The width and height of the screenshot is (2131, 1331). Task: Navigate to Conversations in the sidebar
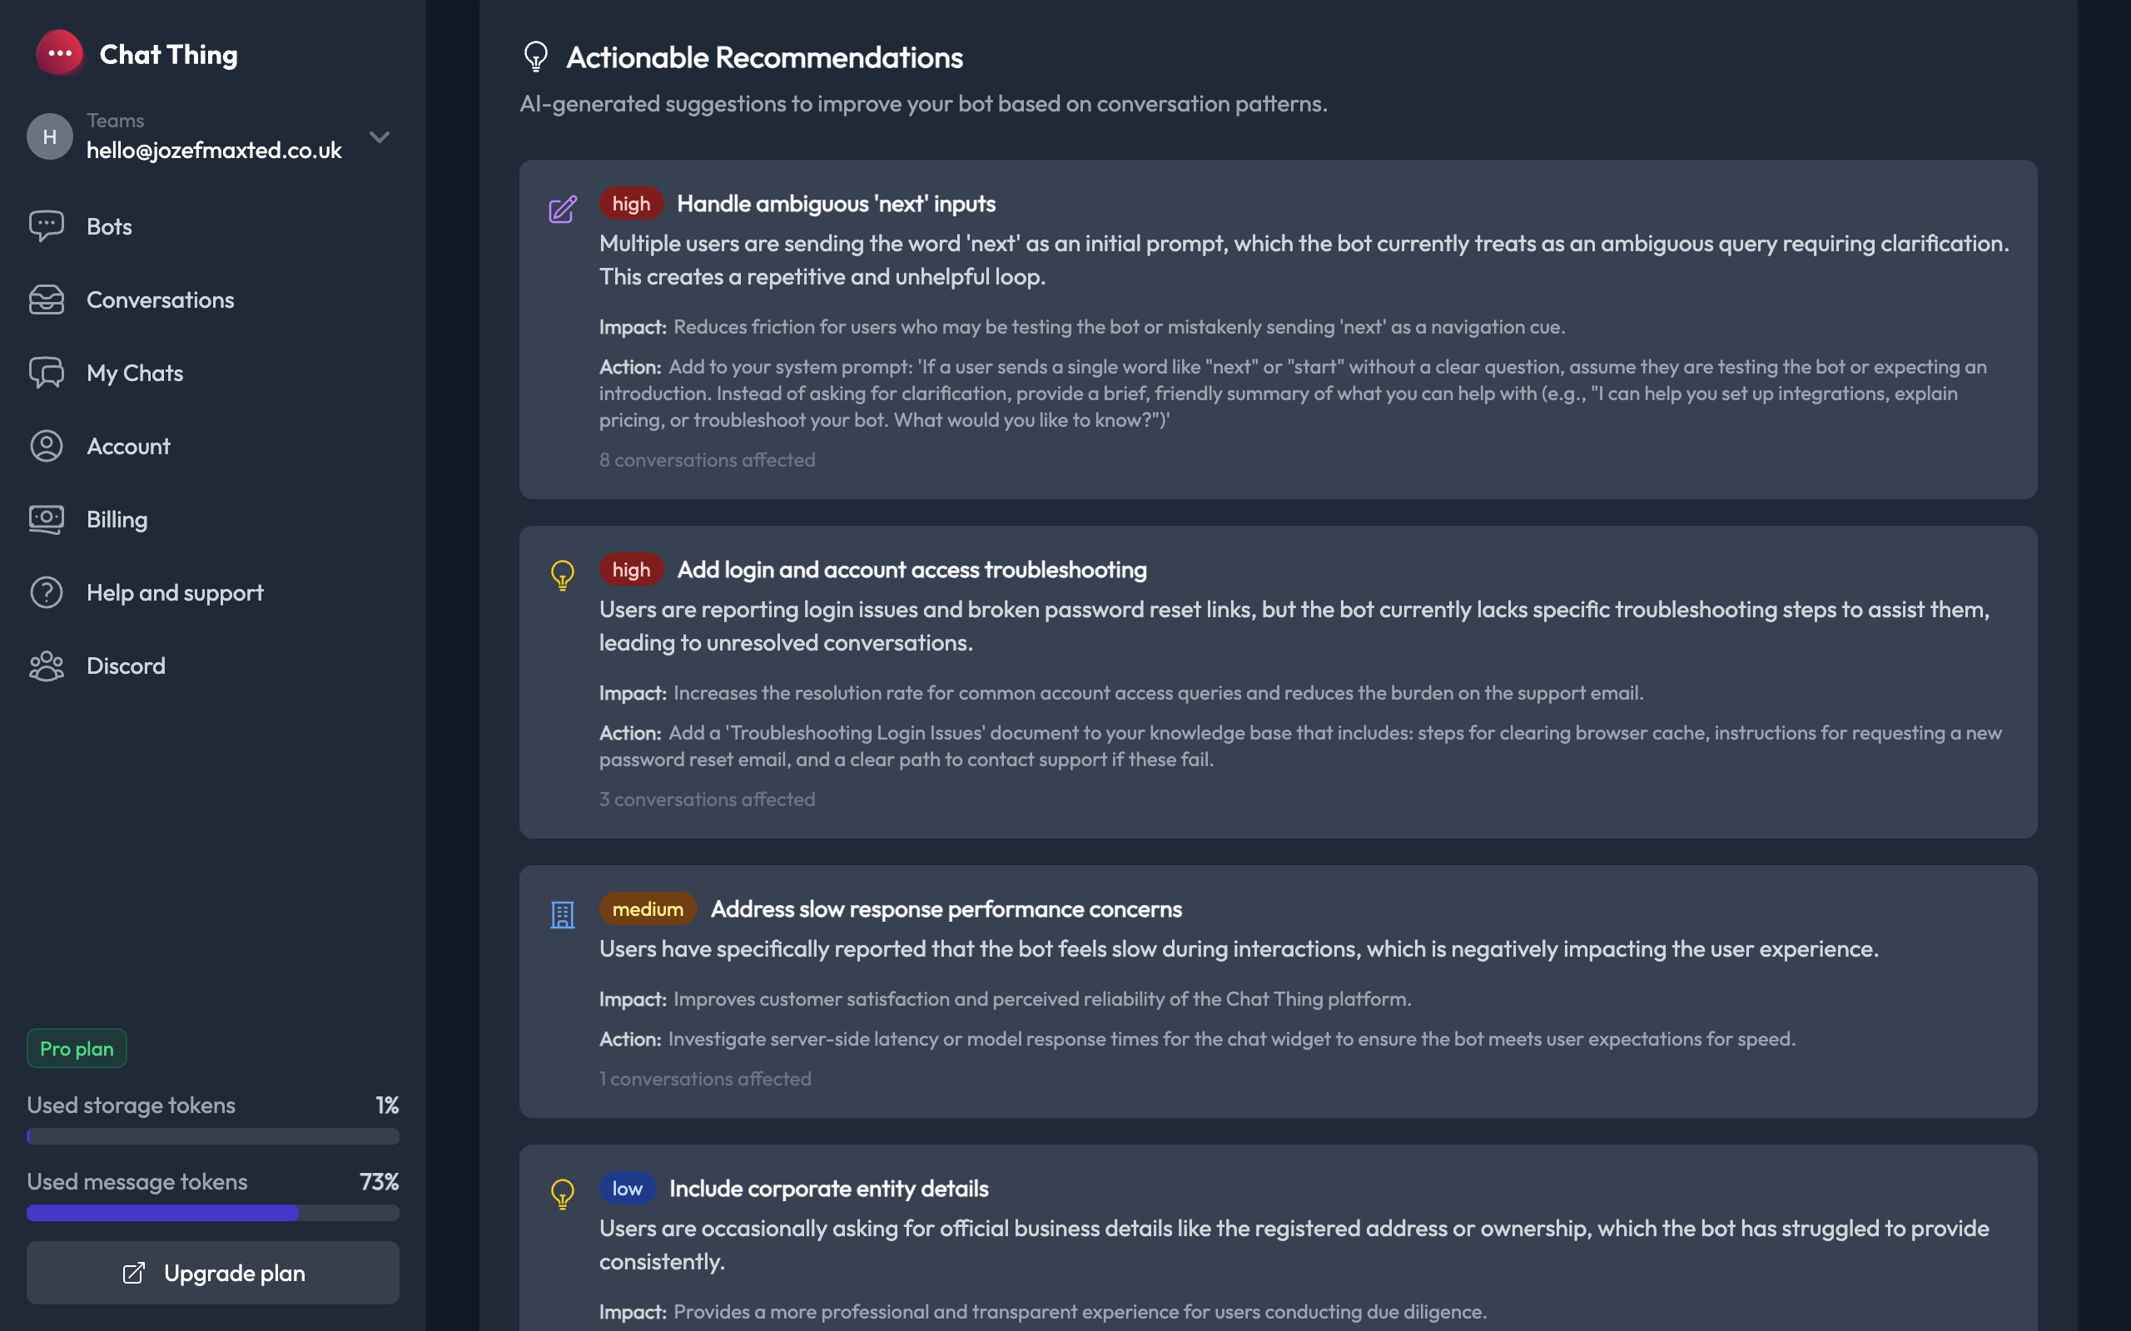point(161,299)
